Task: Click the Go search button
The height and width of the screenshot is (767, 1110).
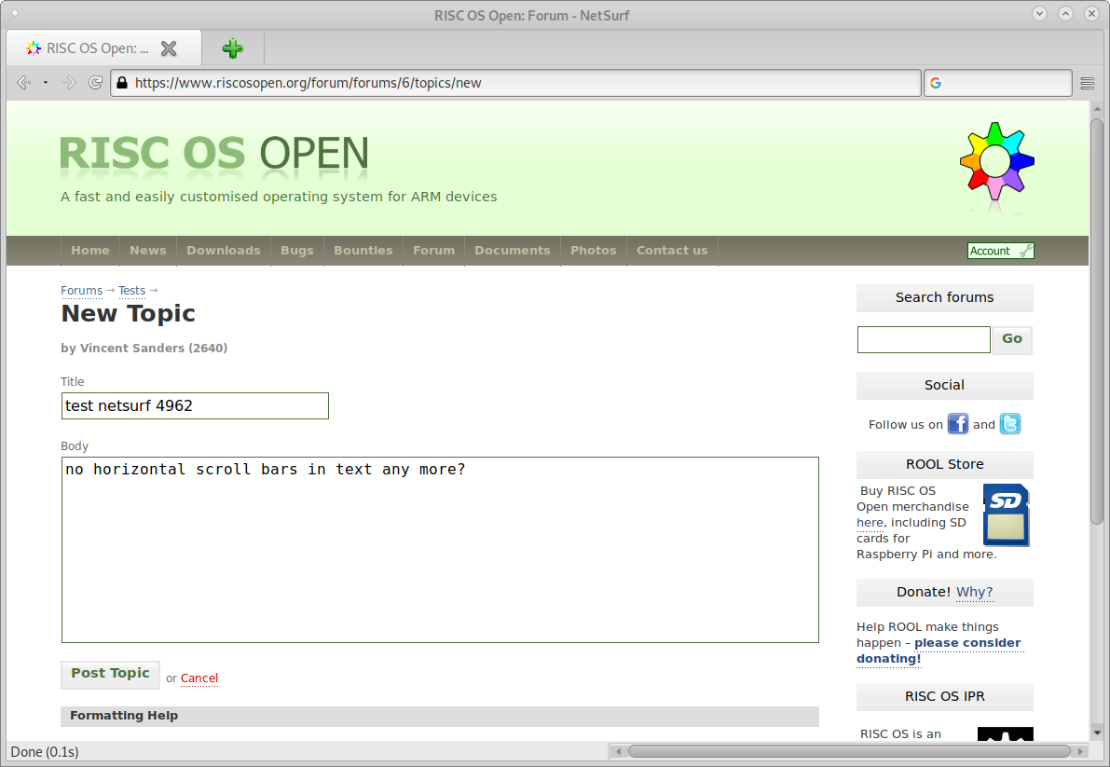Action: (1012, 339)
